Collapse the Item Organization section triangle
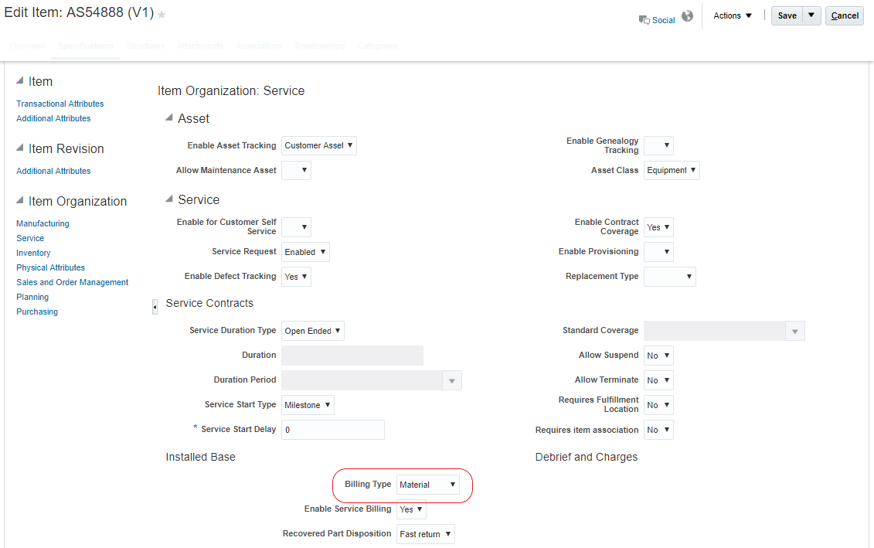The image size is (874, 548). click(x=20, y=200)
